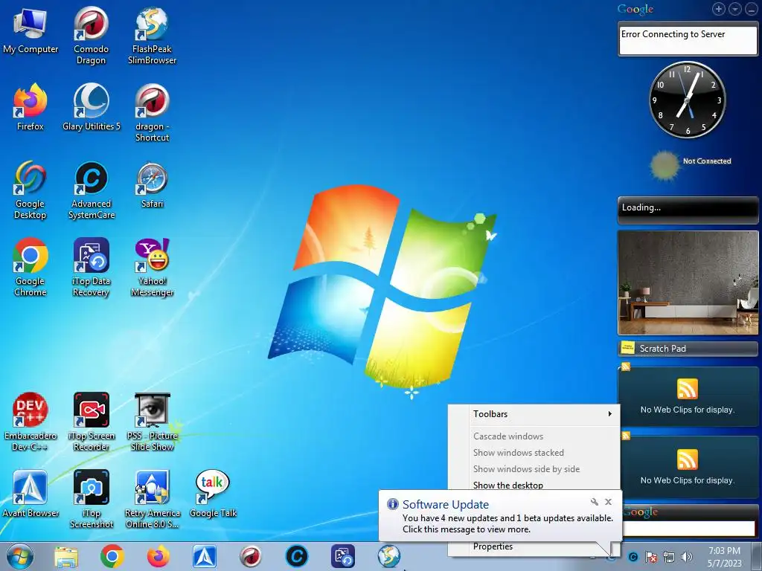Open the taskbar clock showing 7:03 PM

pyautogui.click(x=725, y=557)
